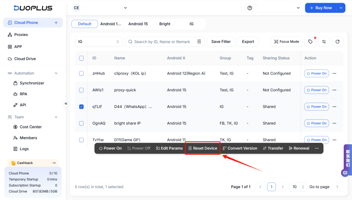Open Proxies in the left sidebar
The image size is (352, 200).
click(21, 35)
